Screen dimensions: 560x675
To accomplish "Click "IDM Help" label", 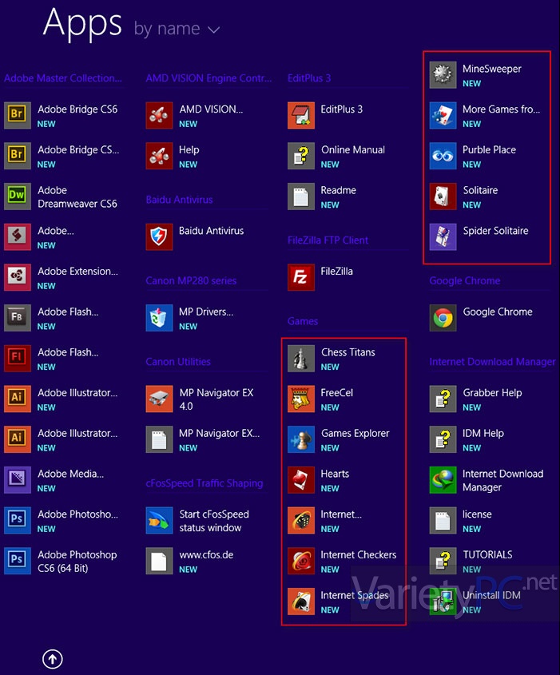I will click(483, 433).
